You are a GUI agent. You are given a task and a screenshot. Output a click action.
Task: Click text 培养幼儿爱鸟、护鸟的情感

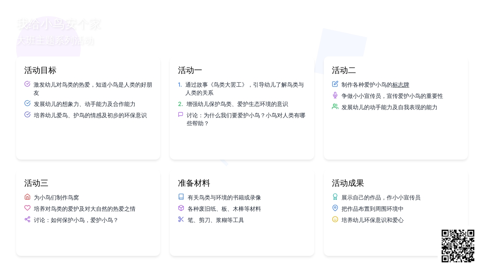pos(90,115)
